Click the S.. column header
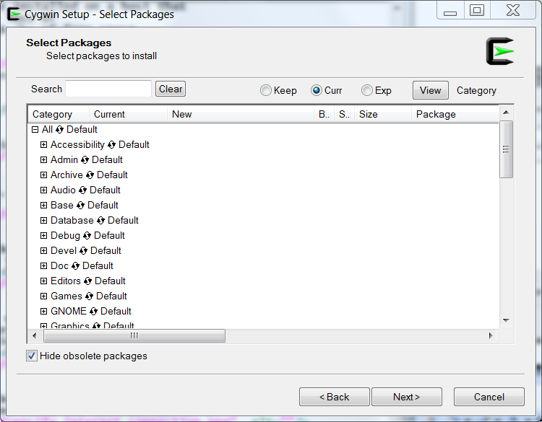542x422 pixels. [x=344, y=114]
